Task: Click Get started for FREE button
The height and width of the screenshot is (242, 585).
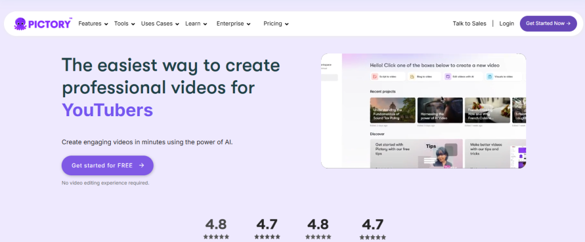Action: click(x=107, y=166)
